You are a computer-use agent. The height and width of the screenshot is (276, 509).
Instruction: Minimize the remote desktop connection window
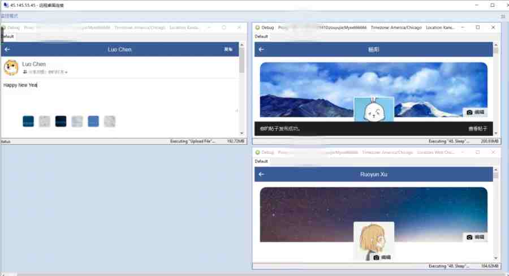[477, 5]
